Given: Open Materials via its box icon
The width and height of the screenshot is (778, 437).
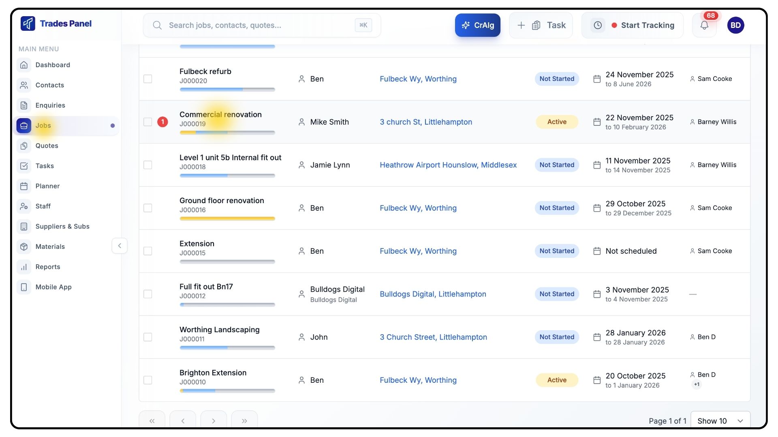Looking at the screenshot, I should click(24, 247).
